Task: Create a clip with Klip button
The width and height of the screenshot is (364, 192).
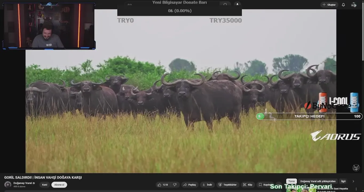Action: [248, 185]
